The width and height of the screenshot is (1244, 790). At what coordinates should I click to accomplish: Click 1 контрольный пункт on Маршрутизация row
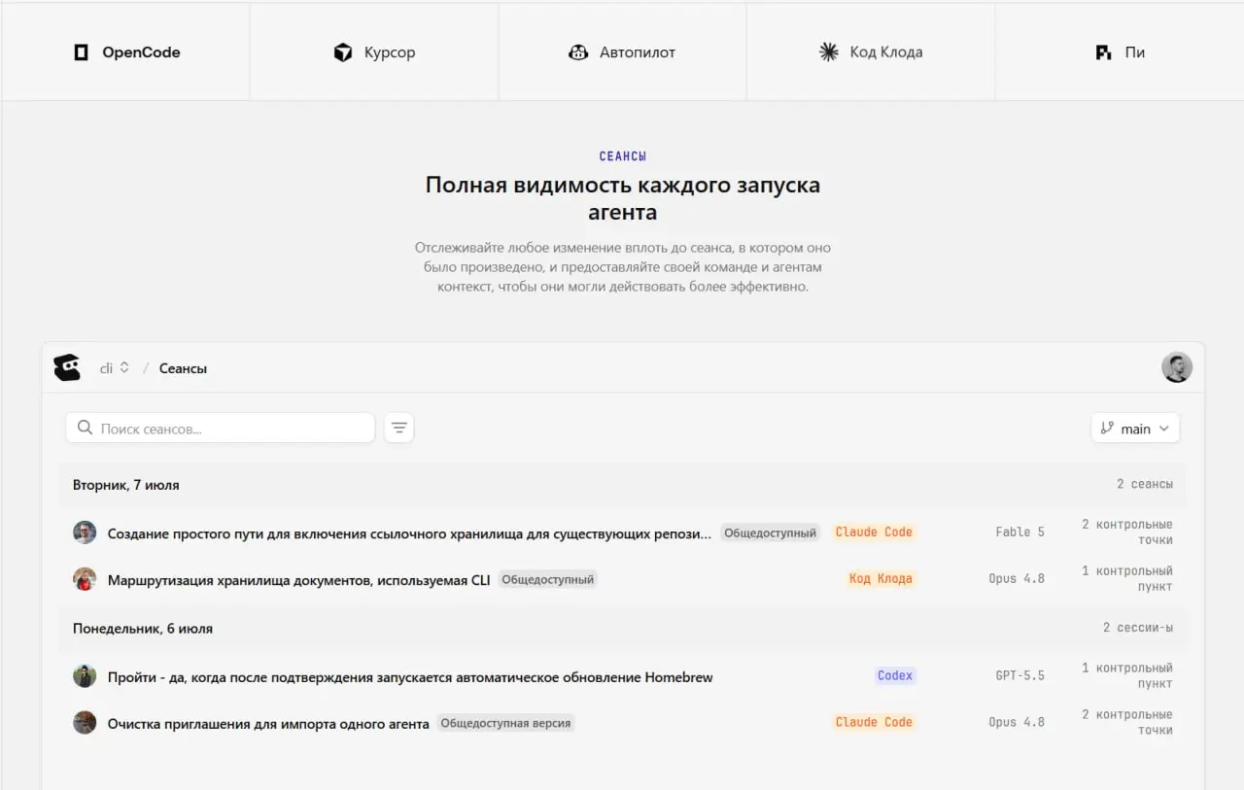pos(1127,578)
